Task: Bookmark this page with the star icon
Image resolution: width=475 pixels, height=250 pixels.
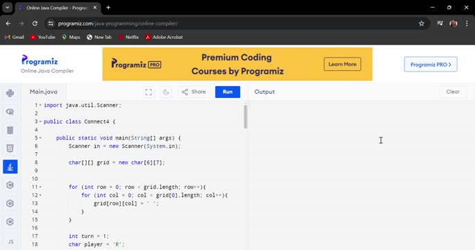Action: point(422,24)
